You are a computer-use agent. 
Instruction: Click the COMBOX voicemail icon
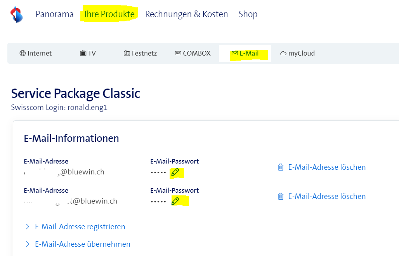point(178,53)
